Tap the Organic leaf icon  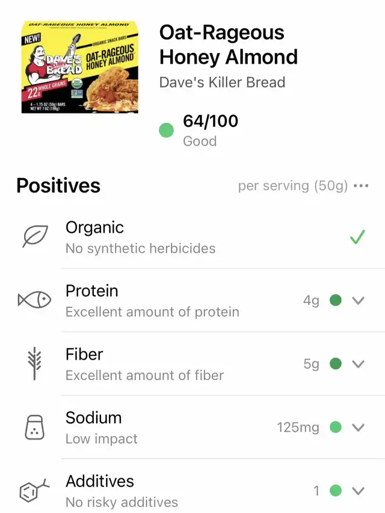[x=34, y=237]
